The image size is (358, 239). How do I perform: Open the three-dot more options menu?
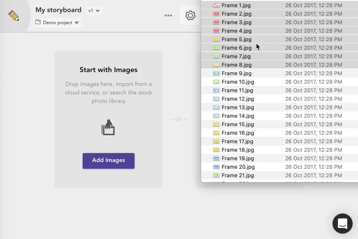(168, 16)
